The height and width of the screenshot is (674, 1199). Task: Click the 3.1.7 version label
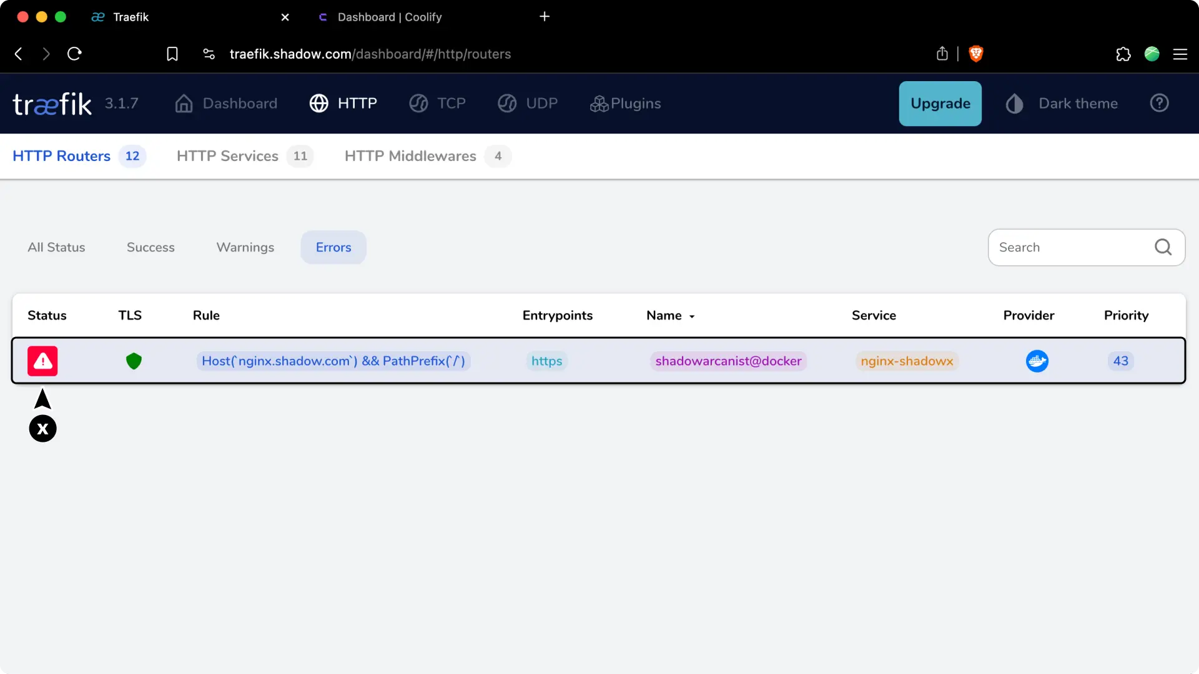point(122,104)
